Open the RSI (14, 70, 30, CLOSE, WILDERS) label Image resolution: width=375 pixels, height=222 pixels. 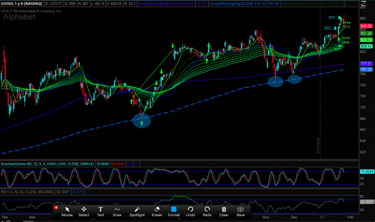[x=28, y=191]
